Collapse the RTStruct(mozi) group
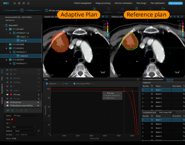Viewport: 185px width, 145px height. point(38,102)
